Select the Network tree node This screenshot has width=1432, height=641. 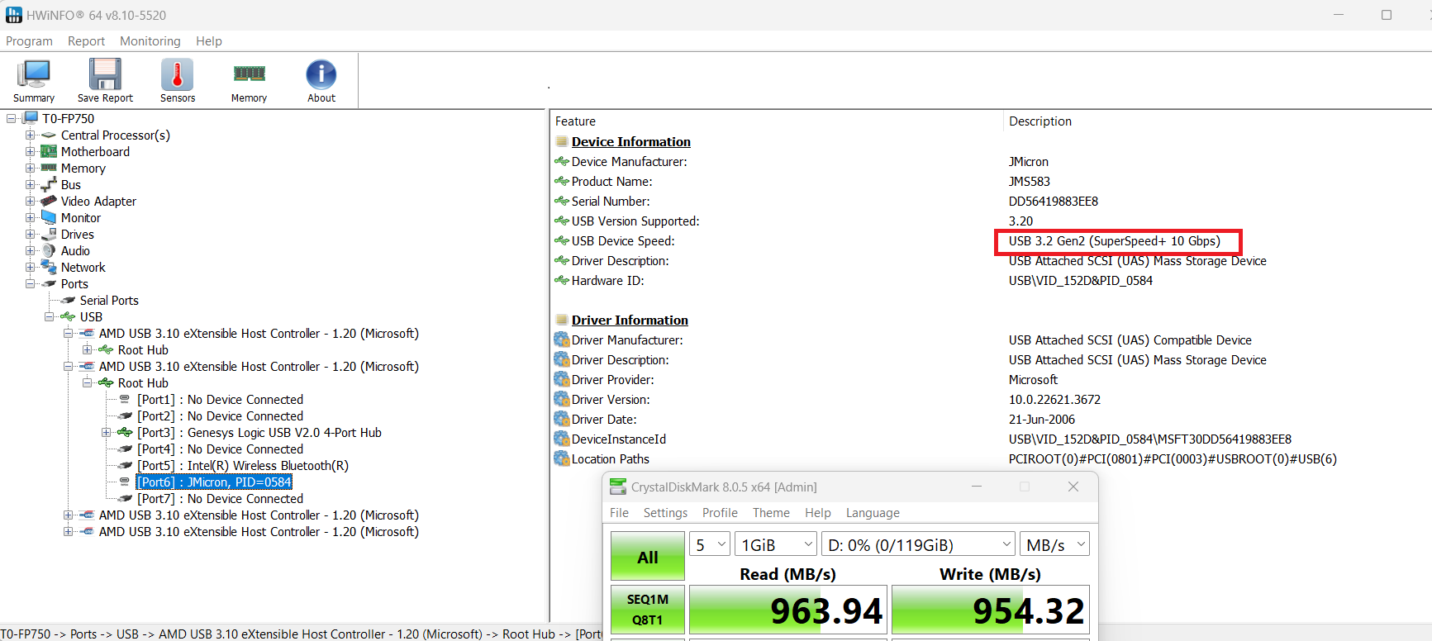click(83, 268)
